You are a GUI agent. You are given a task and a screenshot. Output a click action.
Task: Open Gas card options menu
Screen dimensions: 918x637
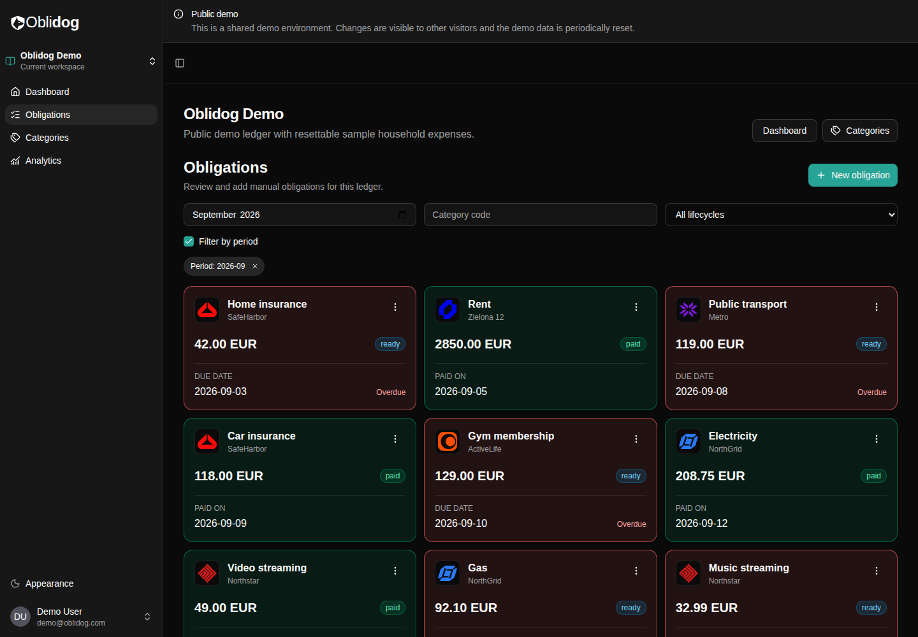636,571
